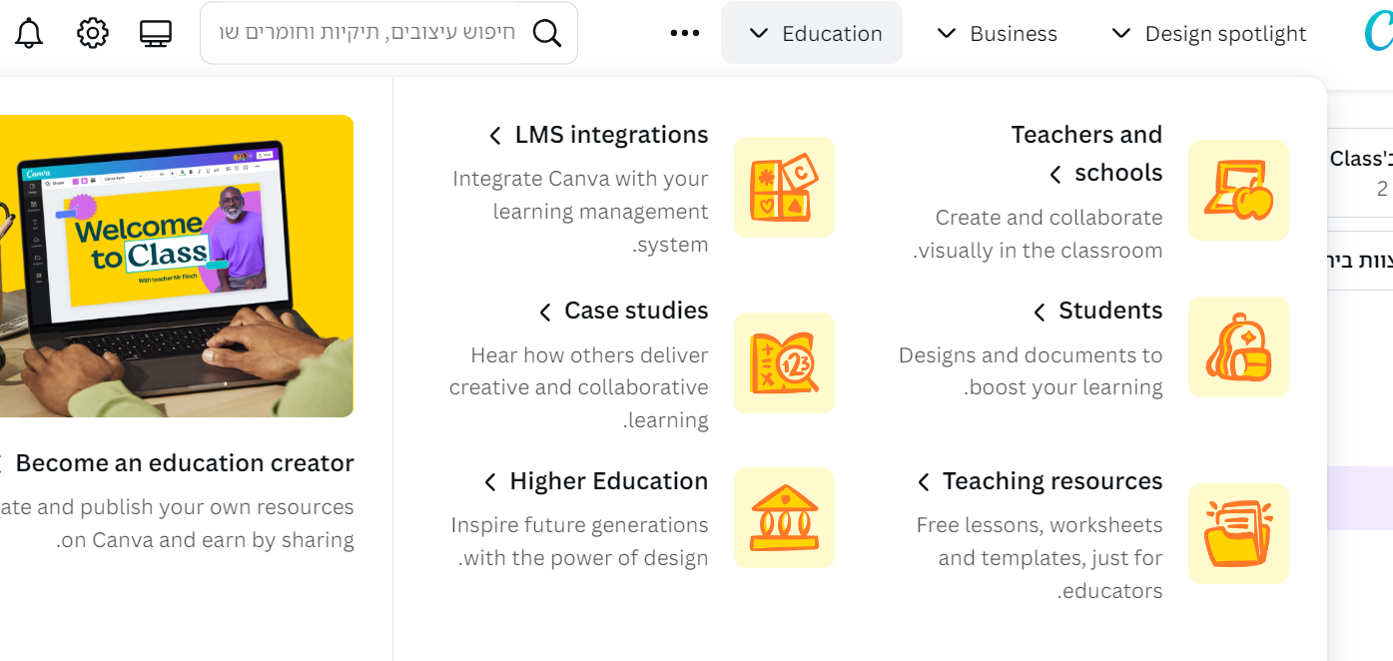Click the notifications bell icon

pos(29,33)
